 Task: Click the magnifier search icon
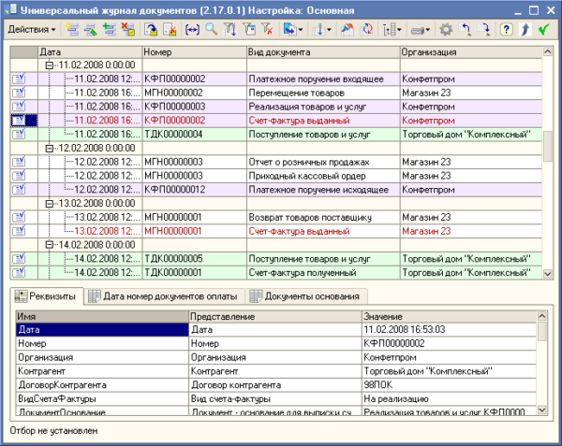(211, 30)
